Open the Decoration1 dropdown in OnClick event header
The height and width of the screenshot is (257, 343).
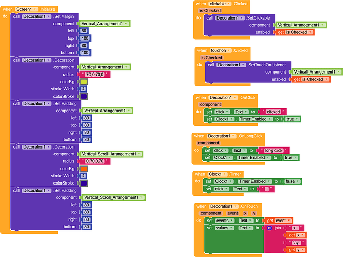(x=223, y=98)
